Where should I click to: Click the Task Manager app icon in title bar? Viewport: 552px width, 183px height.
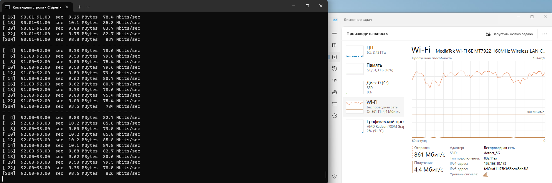(x=335, y=19)
